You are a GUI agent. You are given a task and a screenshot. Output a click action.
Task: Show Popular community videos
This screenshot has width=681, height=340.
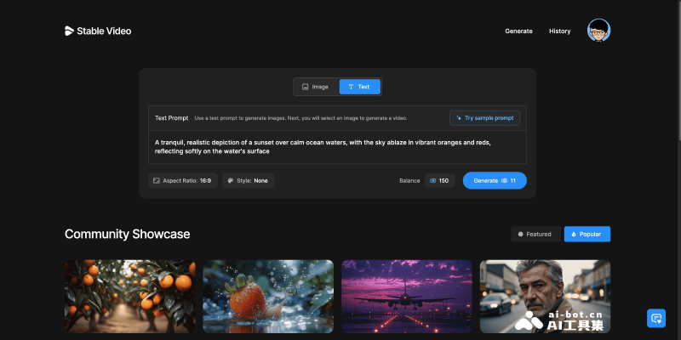[587, 234]
